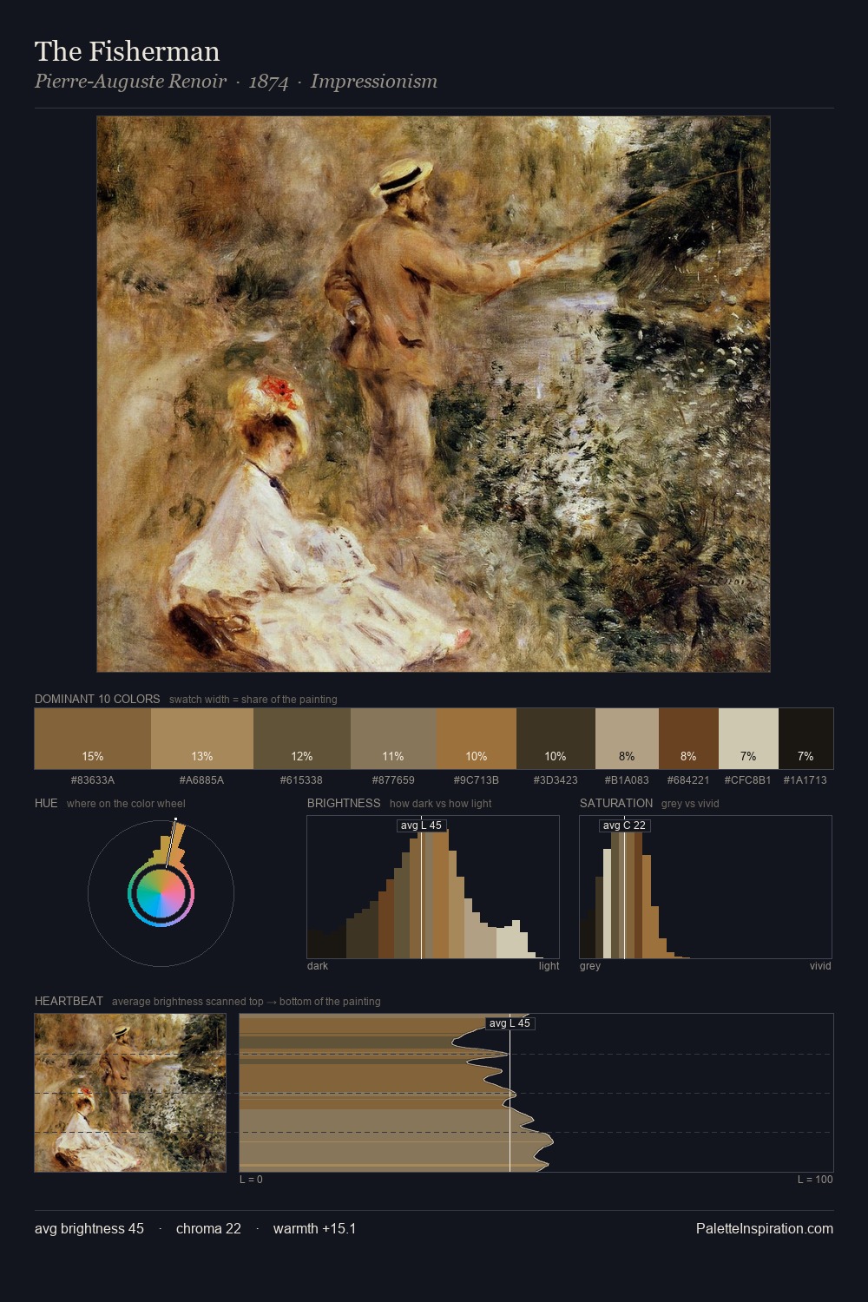
Task: Click the 'chroma 22' footer stat
Action: [208, 1228]
